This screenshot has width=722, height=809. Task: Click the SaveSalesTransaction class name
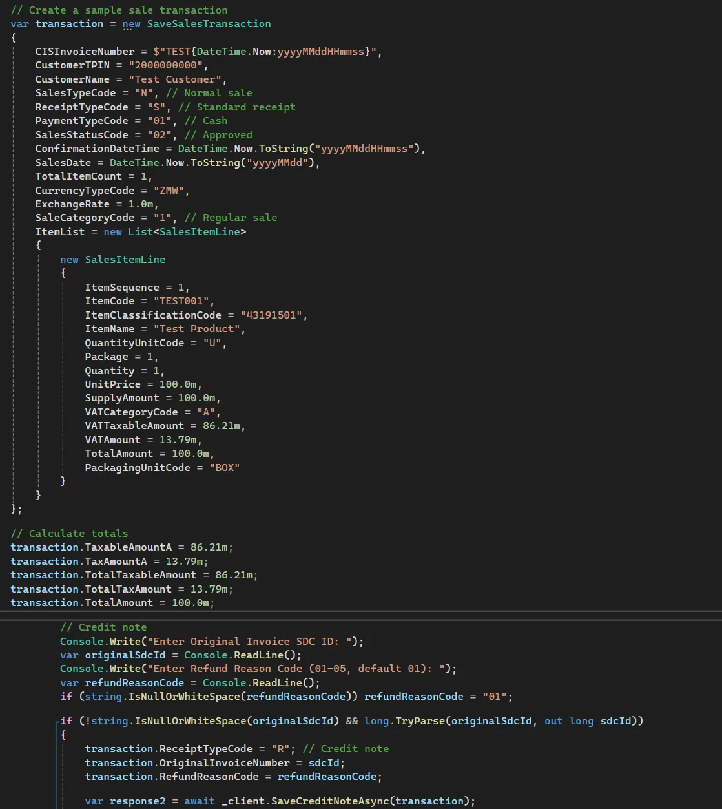click(209, 24)
